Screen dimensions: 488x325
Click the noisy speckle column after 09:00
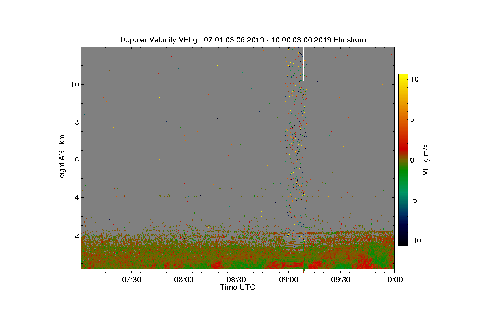(295, 142)
